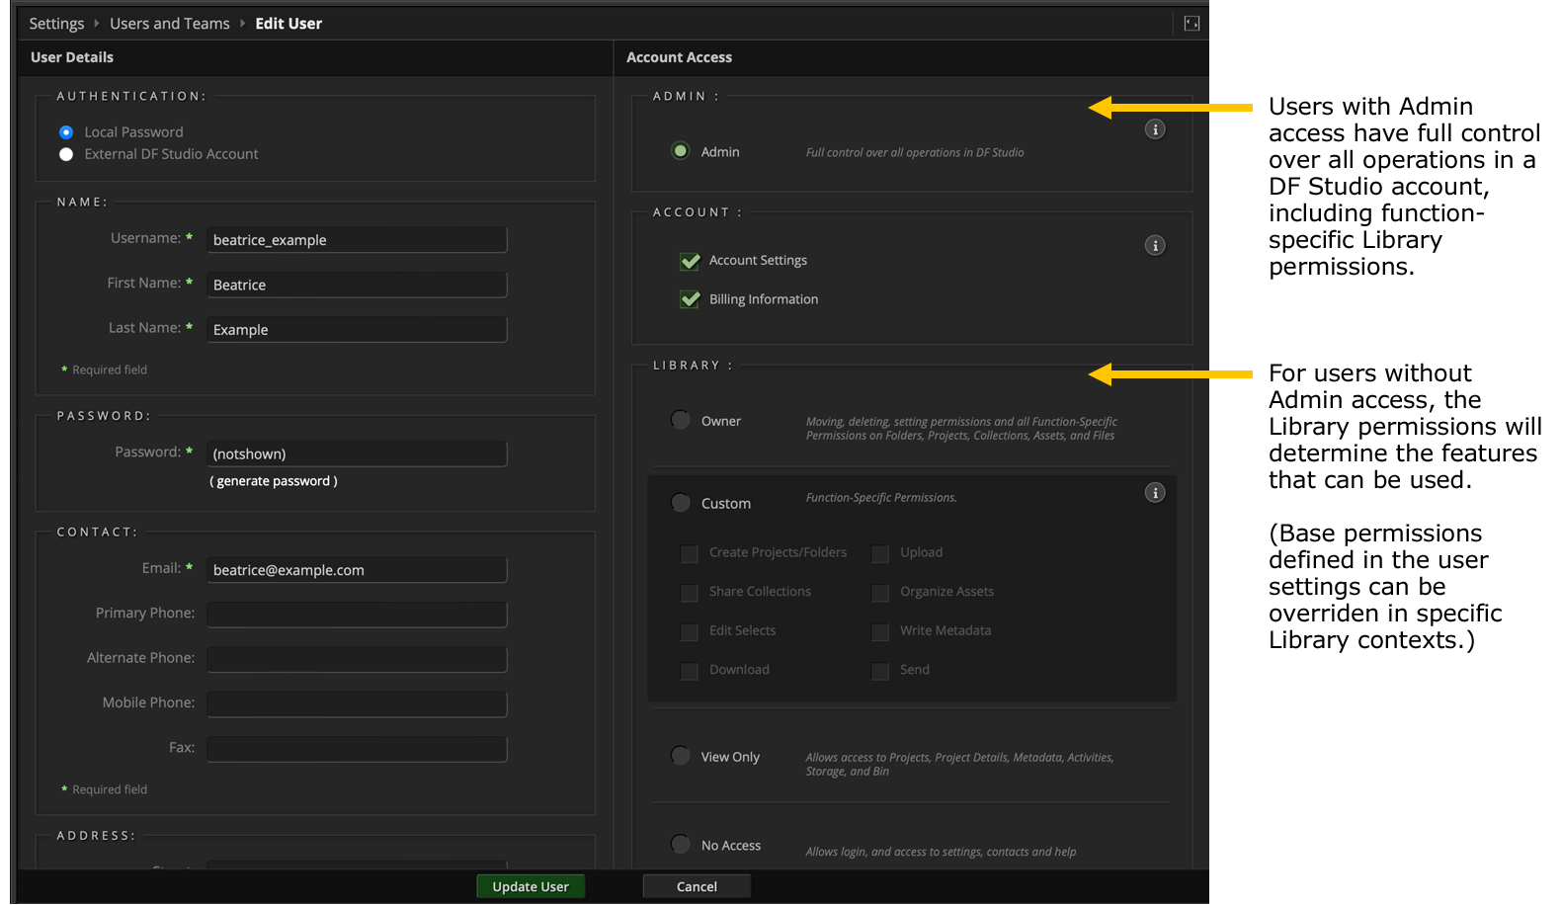Click 'Full control over all operations' description
1561x905 pixels.
point(915,152)
